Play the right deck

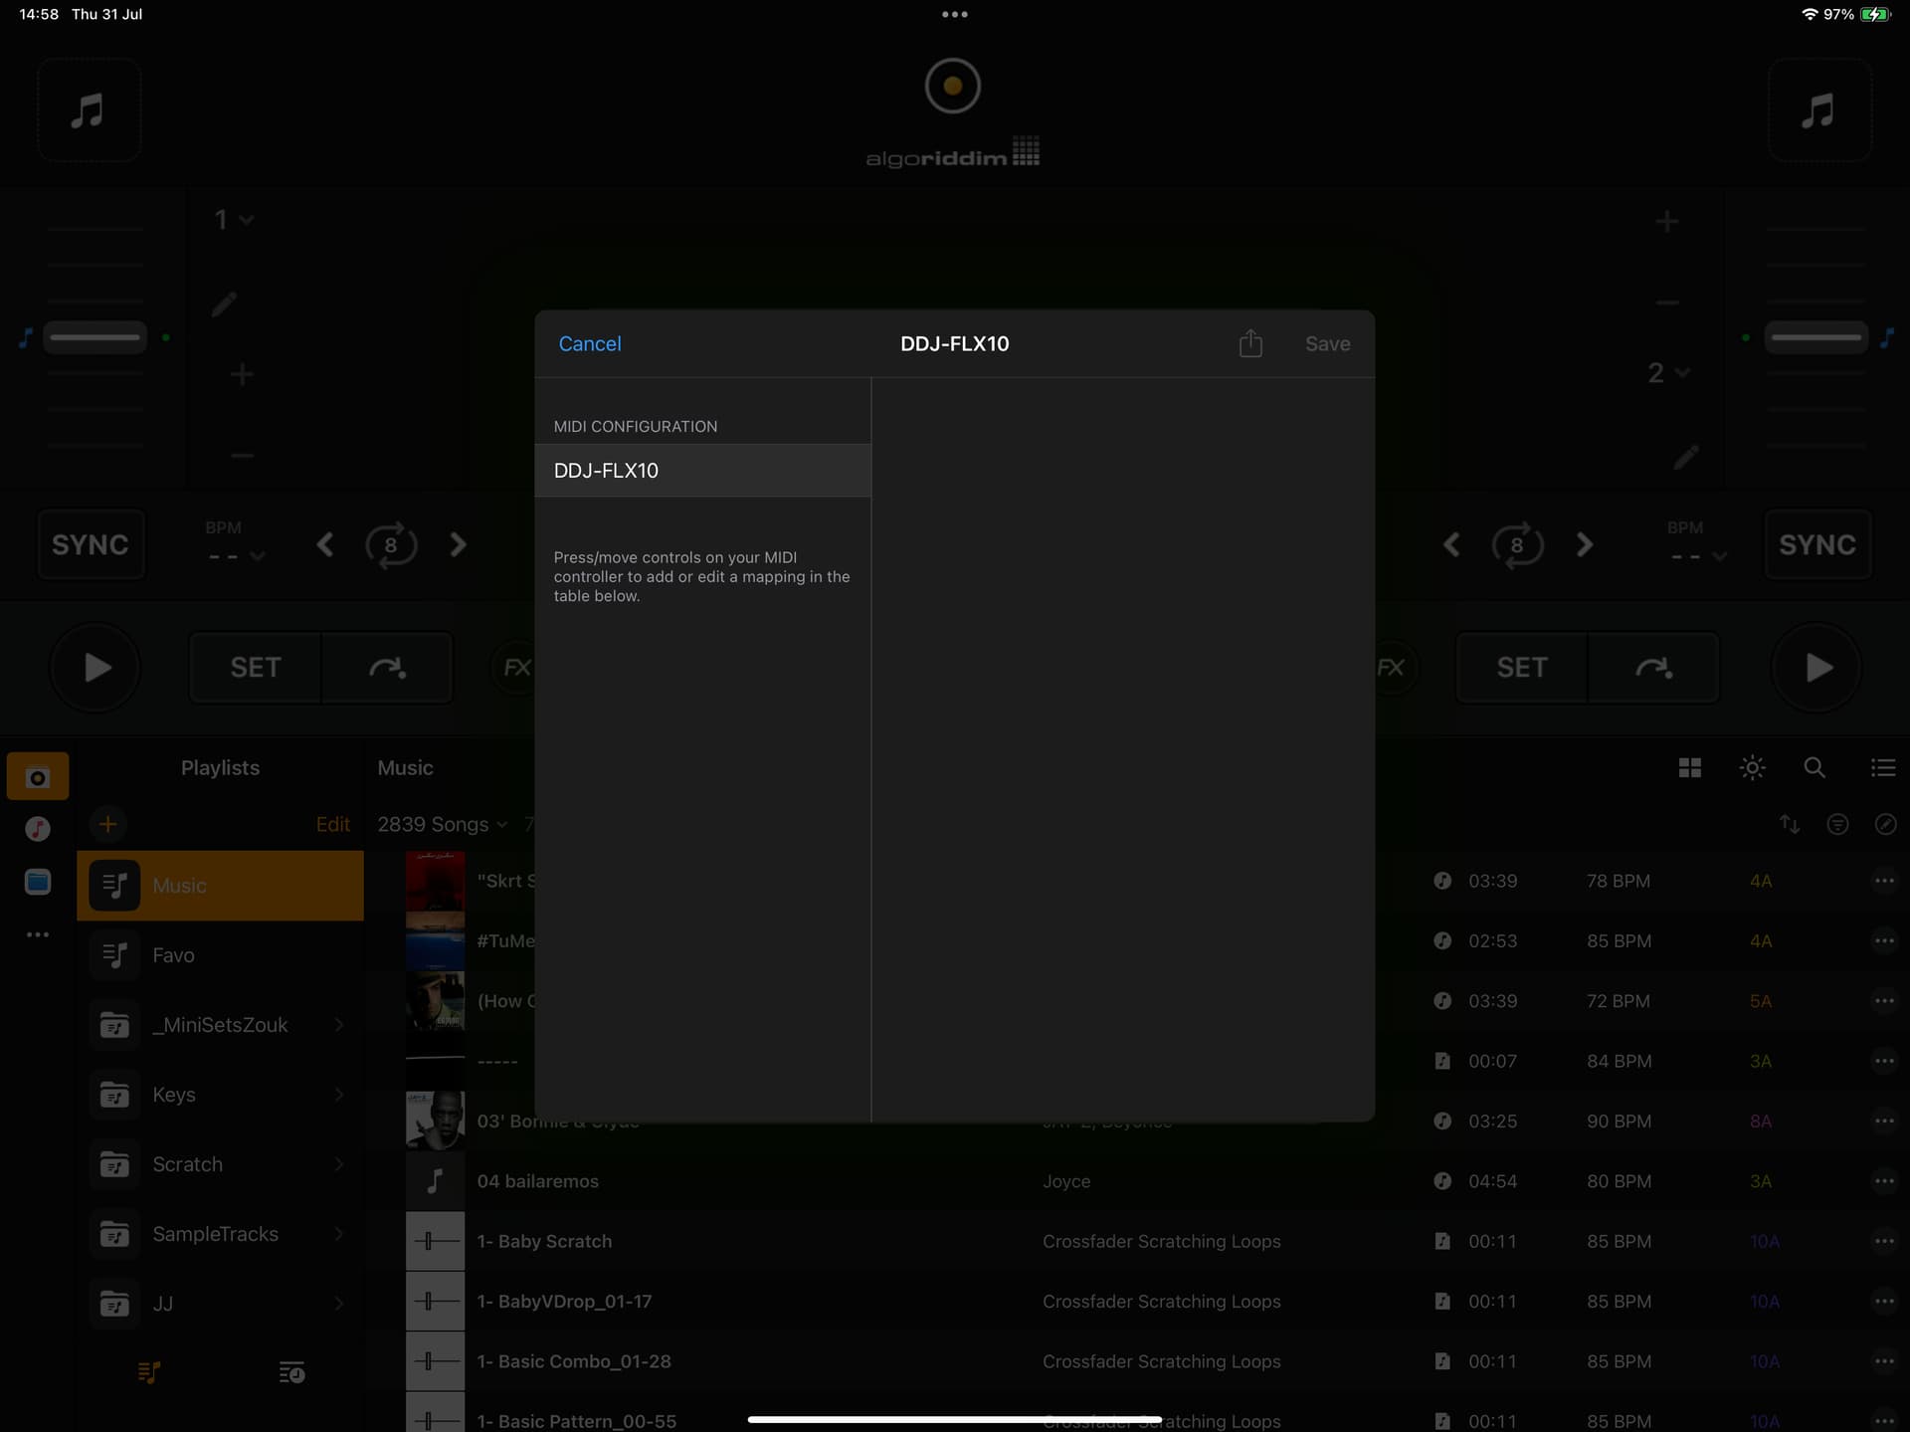[1816, 667]
